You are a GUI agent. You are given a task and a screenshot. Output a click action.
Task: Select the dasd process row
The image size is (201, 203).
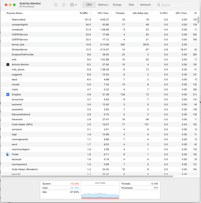tap(99, 79)
